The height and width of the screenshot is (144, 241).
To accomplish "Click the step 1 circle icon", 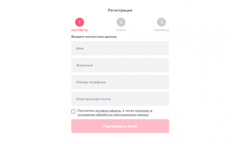I will pos(79,22).
